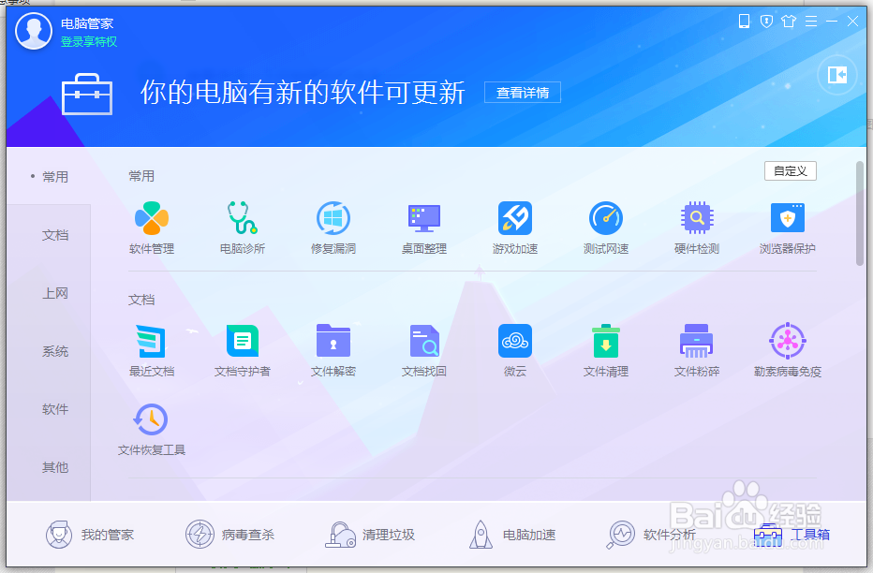The width and height of the screenshot is (873, 573).
Task: Open 游戏加速 game booster
Action: click(515, 228)
